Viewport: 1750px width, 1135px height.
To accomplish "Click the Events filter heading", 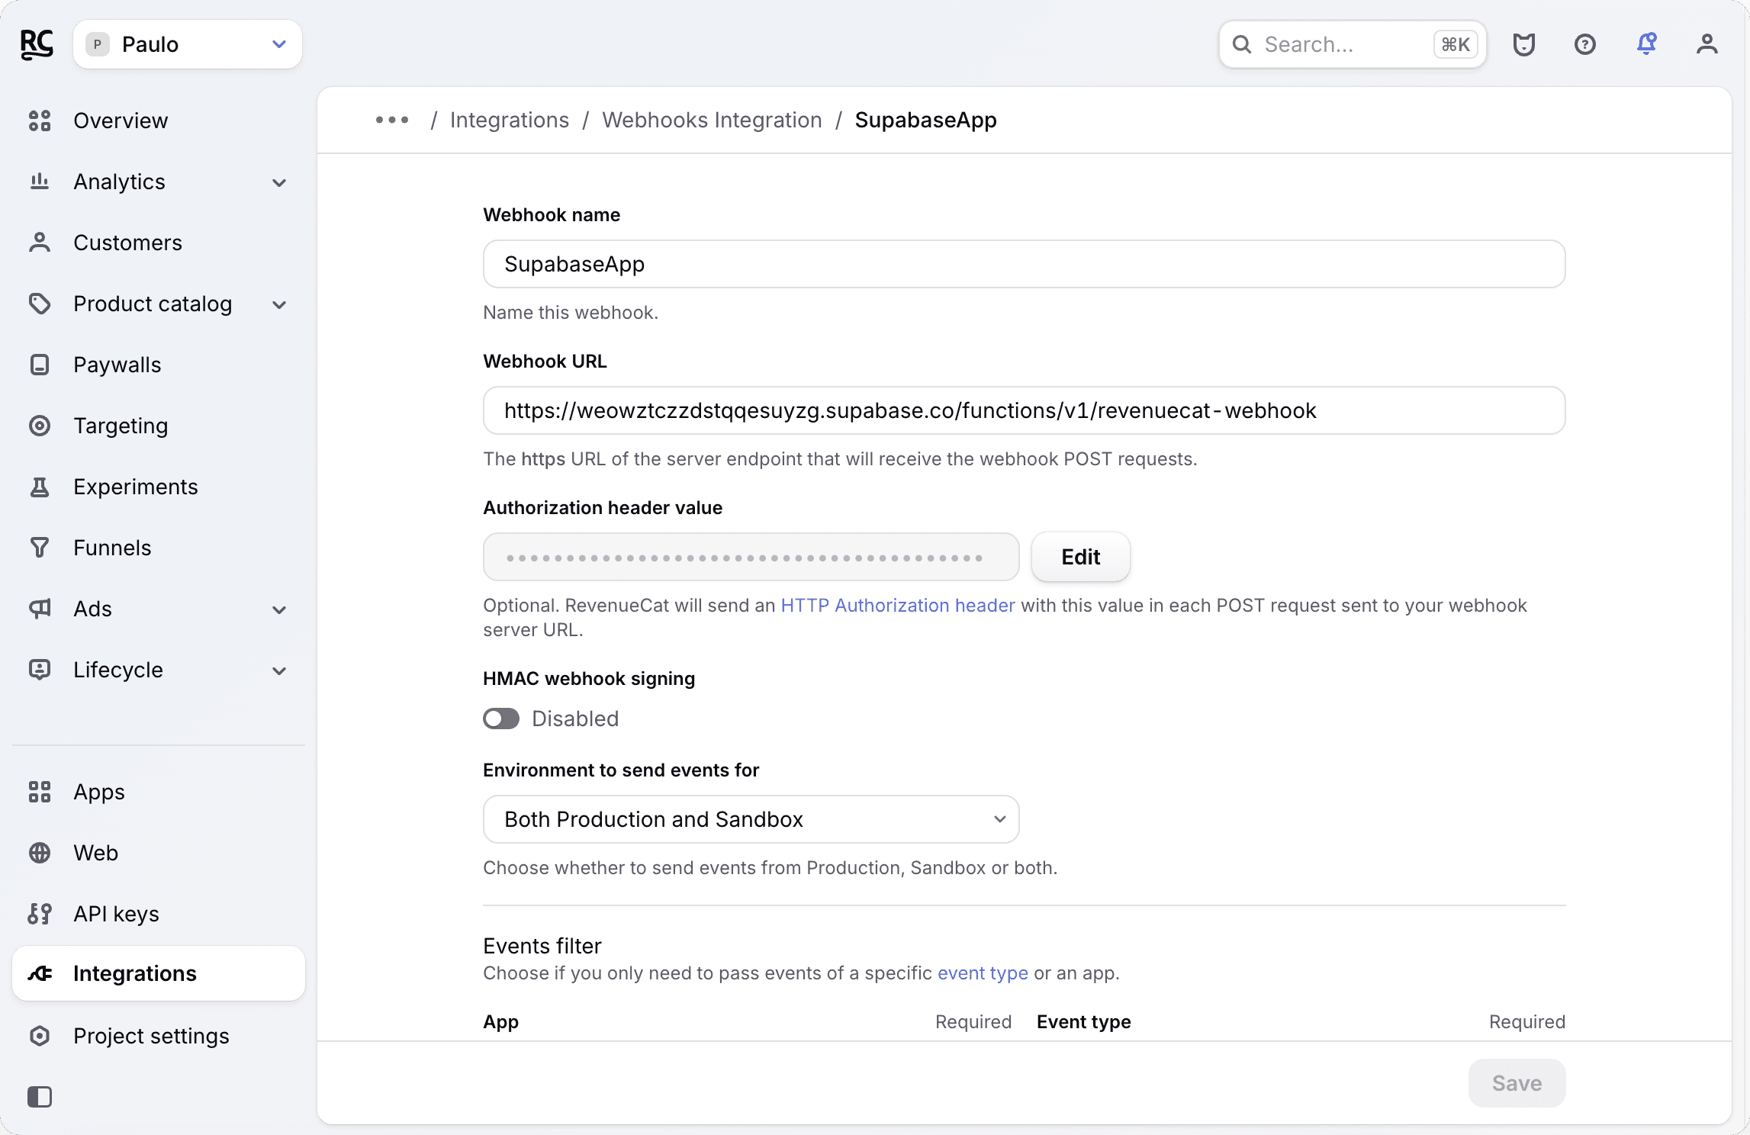I will (x=542, y=946).
